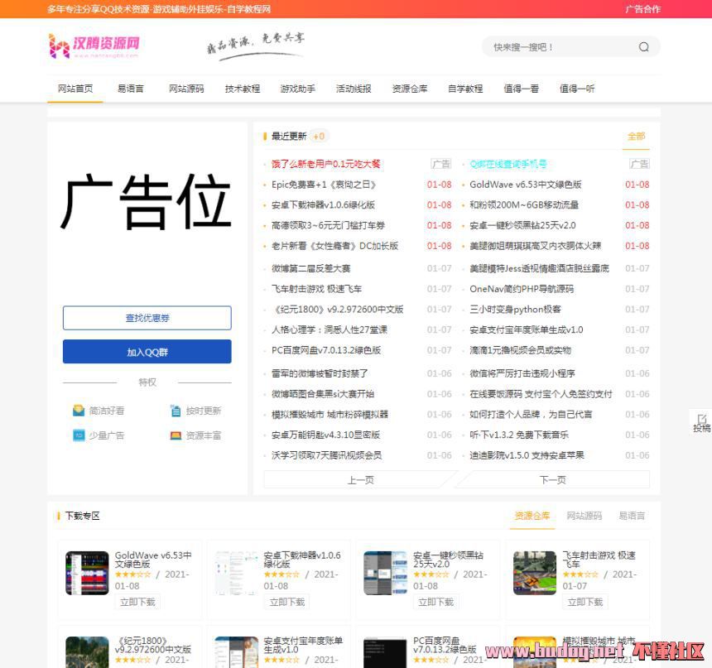Open the 高德领取3~6元无门槛打车券 post

click(x=329, y=225)
